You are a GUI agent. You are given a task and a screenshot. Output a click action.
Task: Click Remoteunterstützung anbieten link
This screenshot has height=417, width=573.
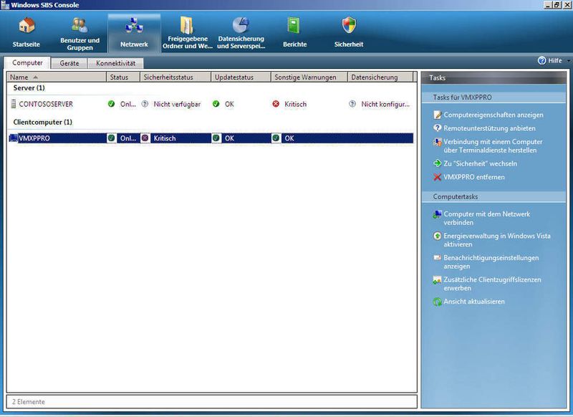489,128
